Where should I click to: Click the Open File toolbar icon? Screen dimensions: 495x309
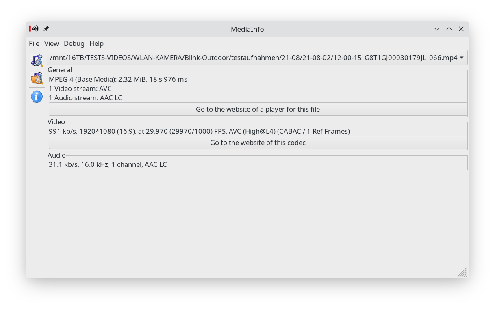37,61
